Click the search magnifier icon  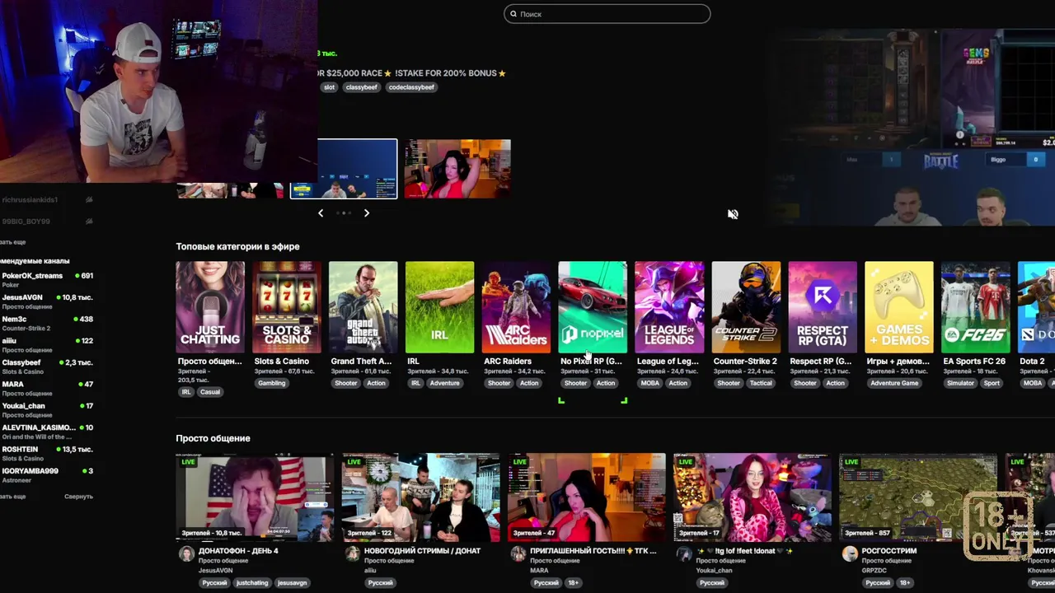[513, 14]
